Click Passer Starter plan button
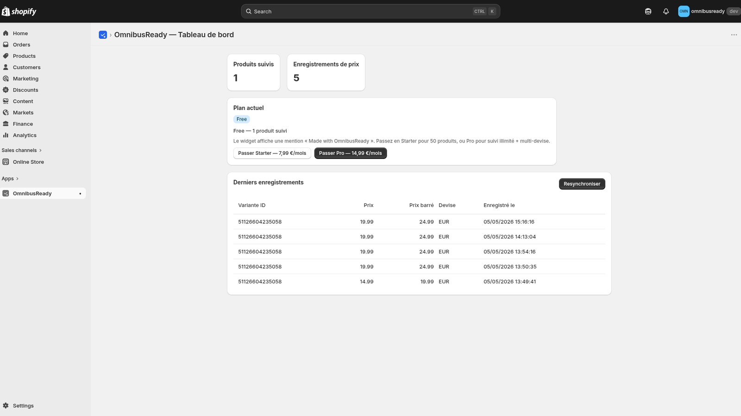Image resolution: width=741 pixels, height=416 pixels. tap(272, 153)
